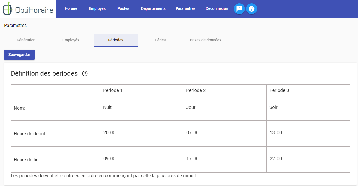The height and width of the screenshot is (187, 358).
Task: Open the Postes menu item
Action: coord(123,8)
